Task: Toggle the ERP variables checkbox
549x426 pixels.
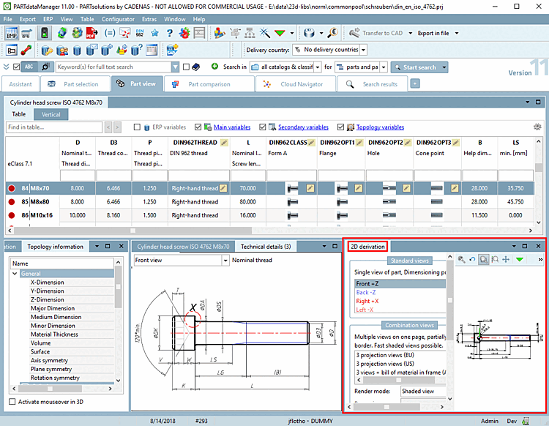Action: point(137,127)
